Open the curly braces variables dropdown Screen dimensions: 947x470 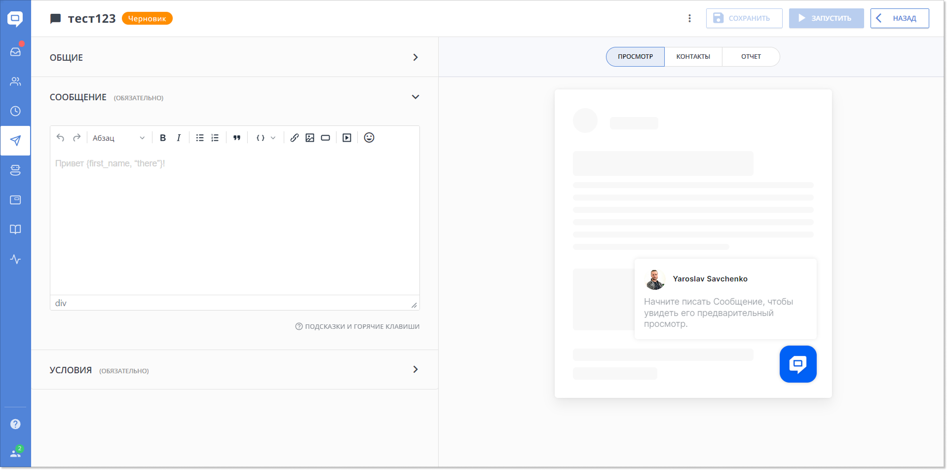265,138
